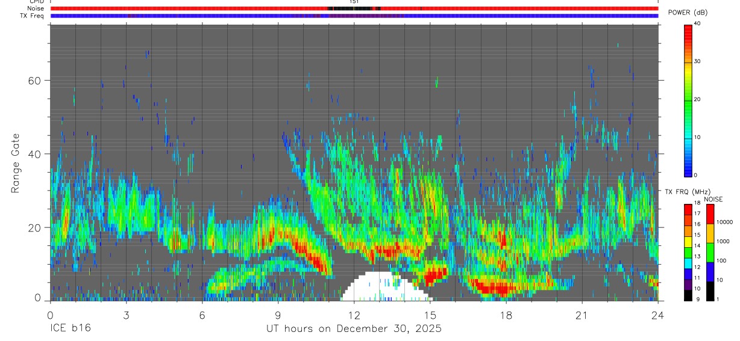Viewport: 740px width, 341px height.
Task: Click the 40 tick on POWER scale
Action: 698,23
